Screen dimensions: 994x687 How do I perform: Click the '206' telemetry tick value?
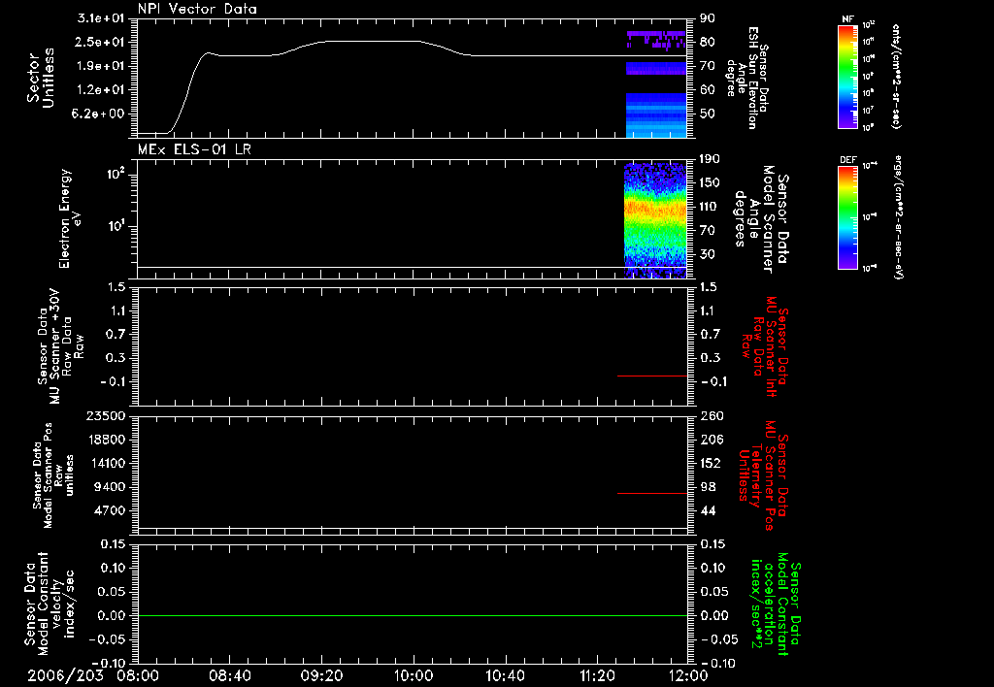tap(712, 440)
